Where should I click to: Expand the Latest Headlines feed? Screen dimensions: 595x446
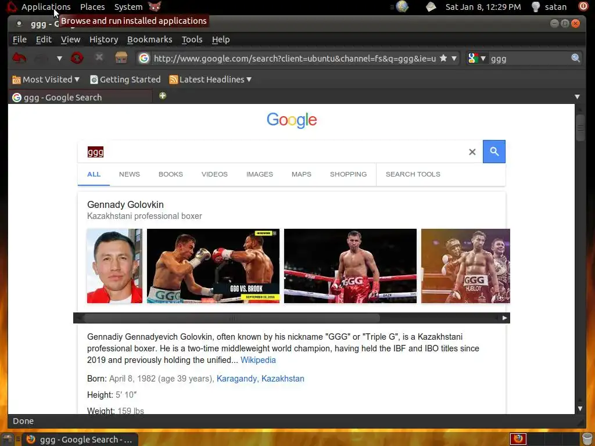tap(210, 79)
